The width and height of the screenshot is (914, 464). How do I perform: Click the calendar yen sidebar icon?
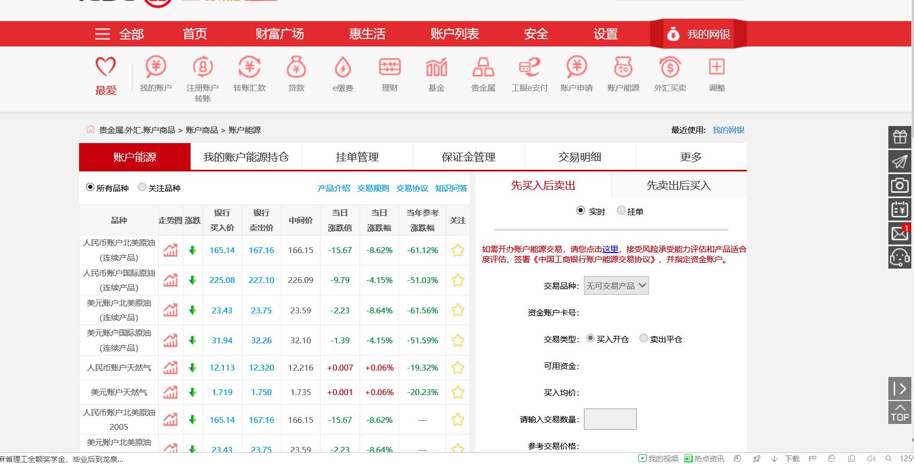900,209
